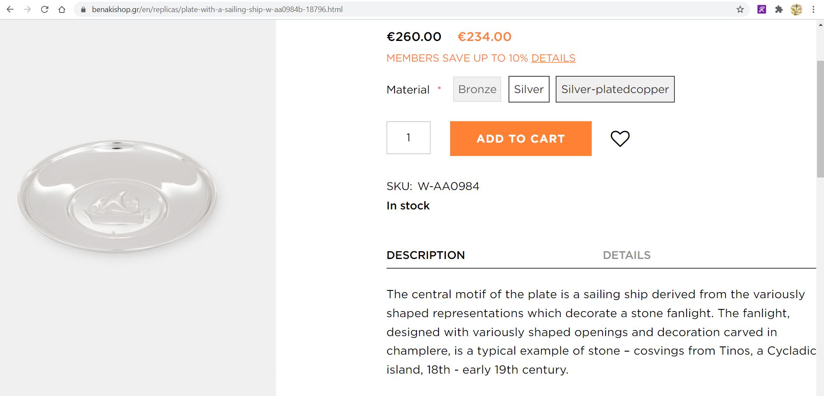The height and width of the screenshot is (396, 824).
Task: Choose Silver-platedcopper material
Action: [615, 89]
